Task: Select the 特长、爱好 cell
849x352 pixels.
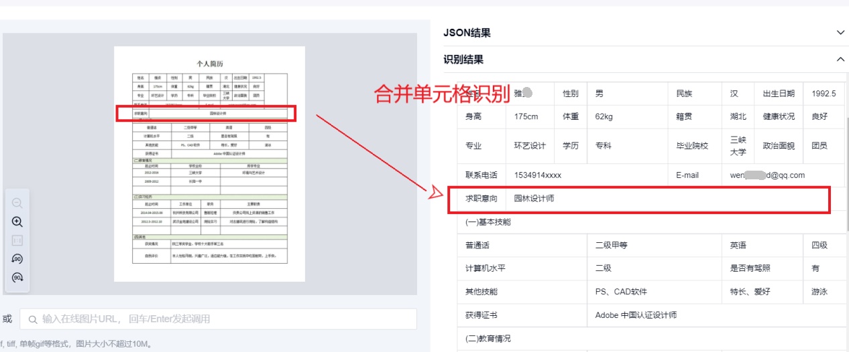Action: 762,292
